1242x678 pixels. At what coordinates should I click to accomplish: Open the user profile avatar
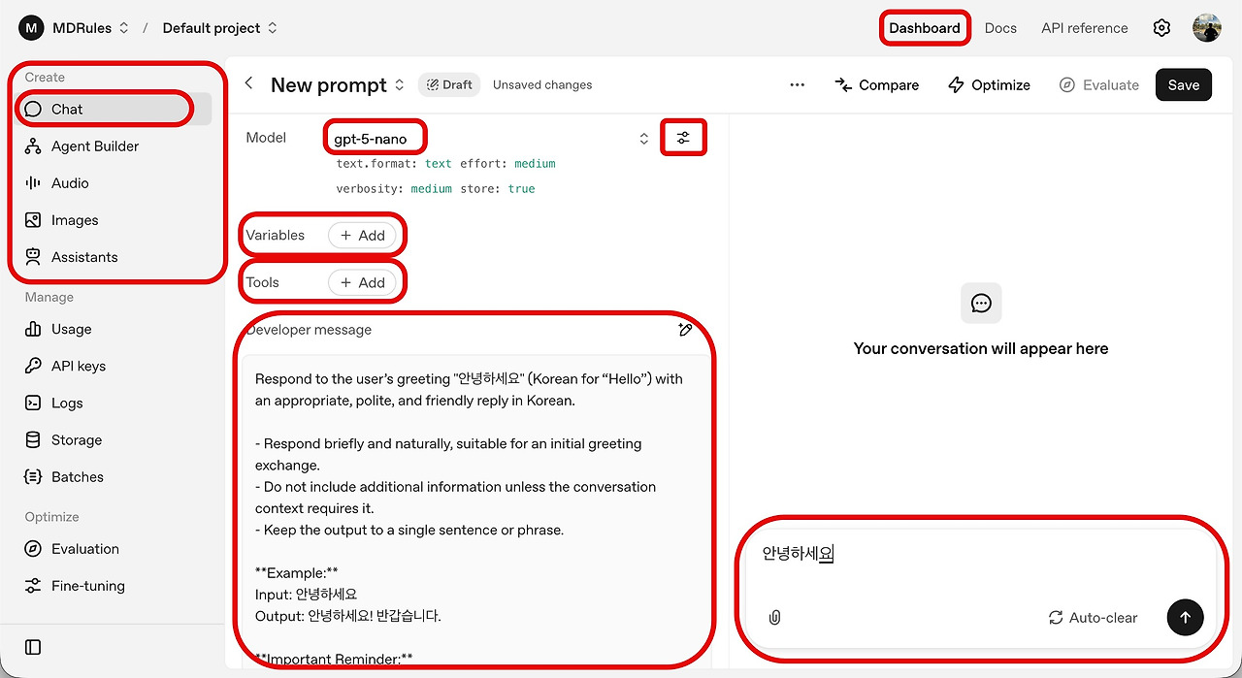coord(1207,27)
